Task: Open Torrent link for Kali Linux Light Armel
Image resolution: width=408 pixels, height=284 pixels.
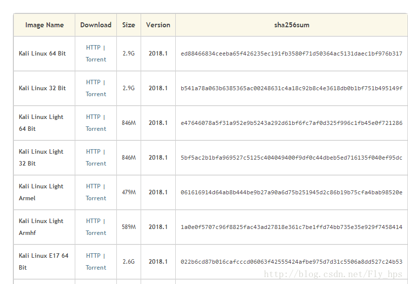Action: (x=96, y=198)
